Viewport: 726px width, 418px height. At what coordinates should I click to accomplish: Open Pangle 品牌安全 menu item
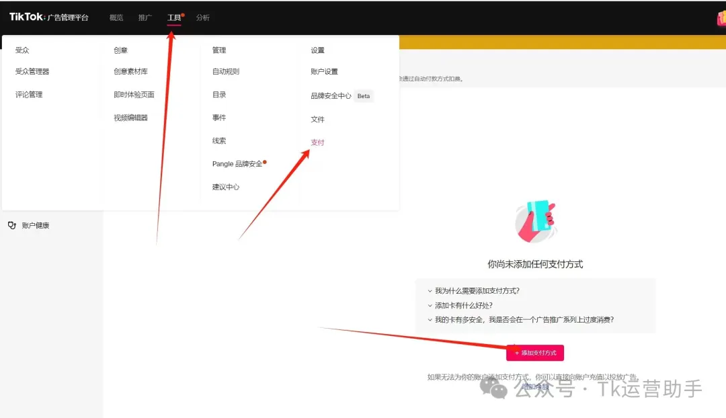237,164
